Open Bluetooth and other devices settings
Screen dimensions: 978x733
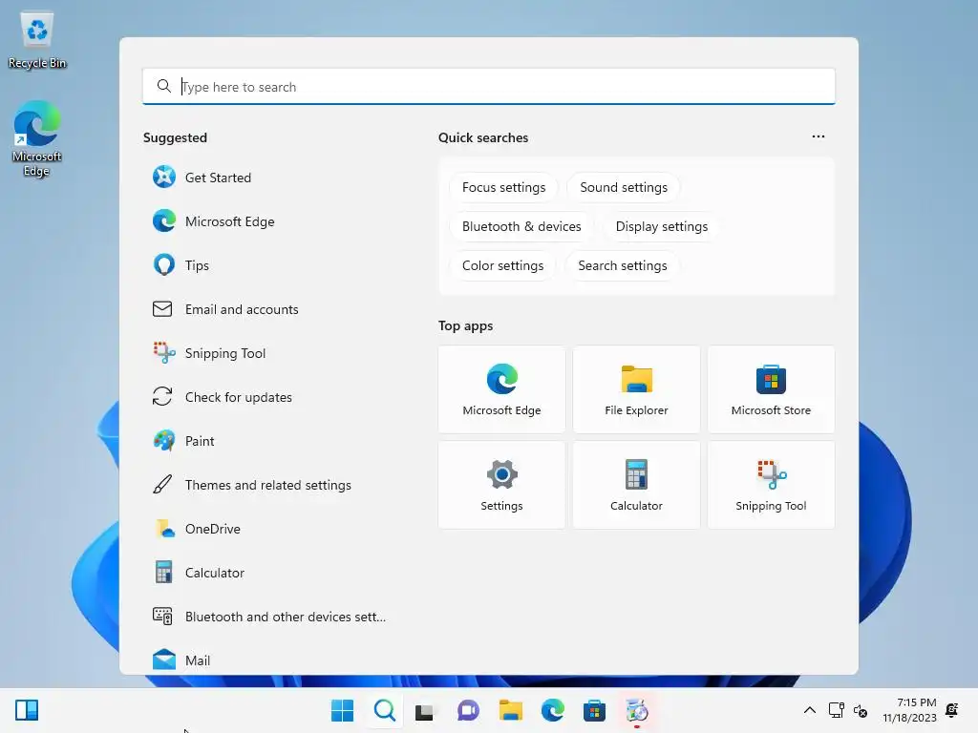pyautogui.click(x=271, y=617)
